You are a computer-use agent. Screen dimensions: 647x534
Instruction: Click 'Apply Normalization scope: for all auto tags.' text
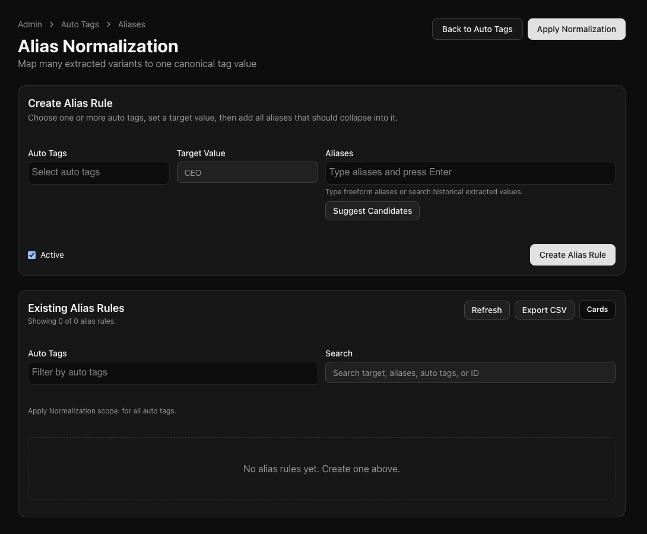click(102, 411)
